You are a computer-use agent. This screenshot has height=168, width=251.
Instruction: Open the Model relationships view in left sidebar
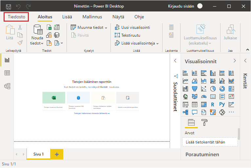(7, 86)
